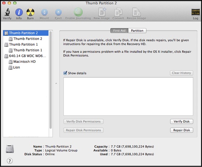Click the Clear History button
Image resolution: width=202 pixels, height=167 pixels.
pyautogui.click(x=181, y=73)
